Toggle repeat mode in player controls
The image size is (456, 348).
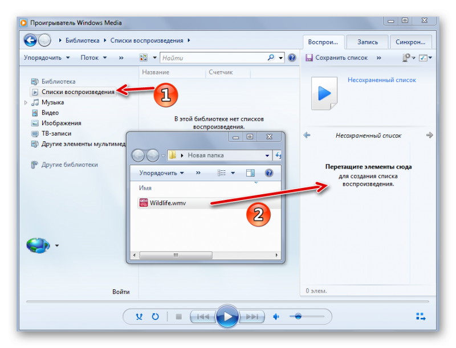(156, 317)
